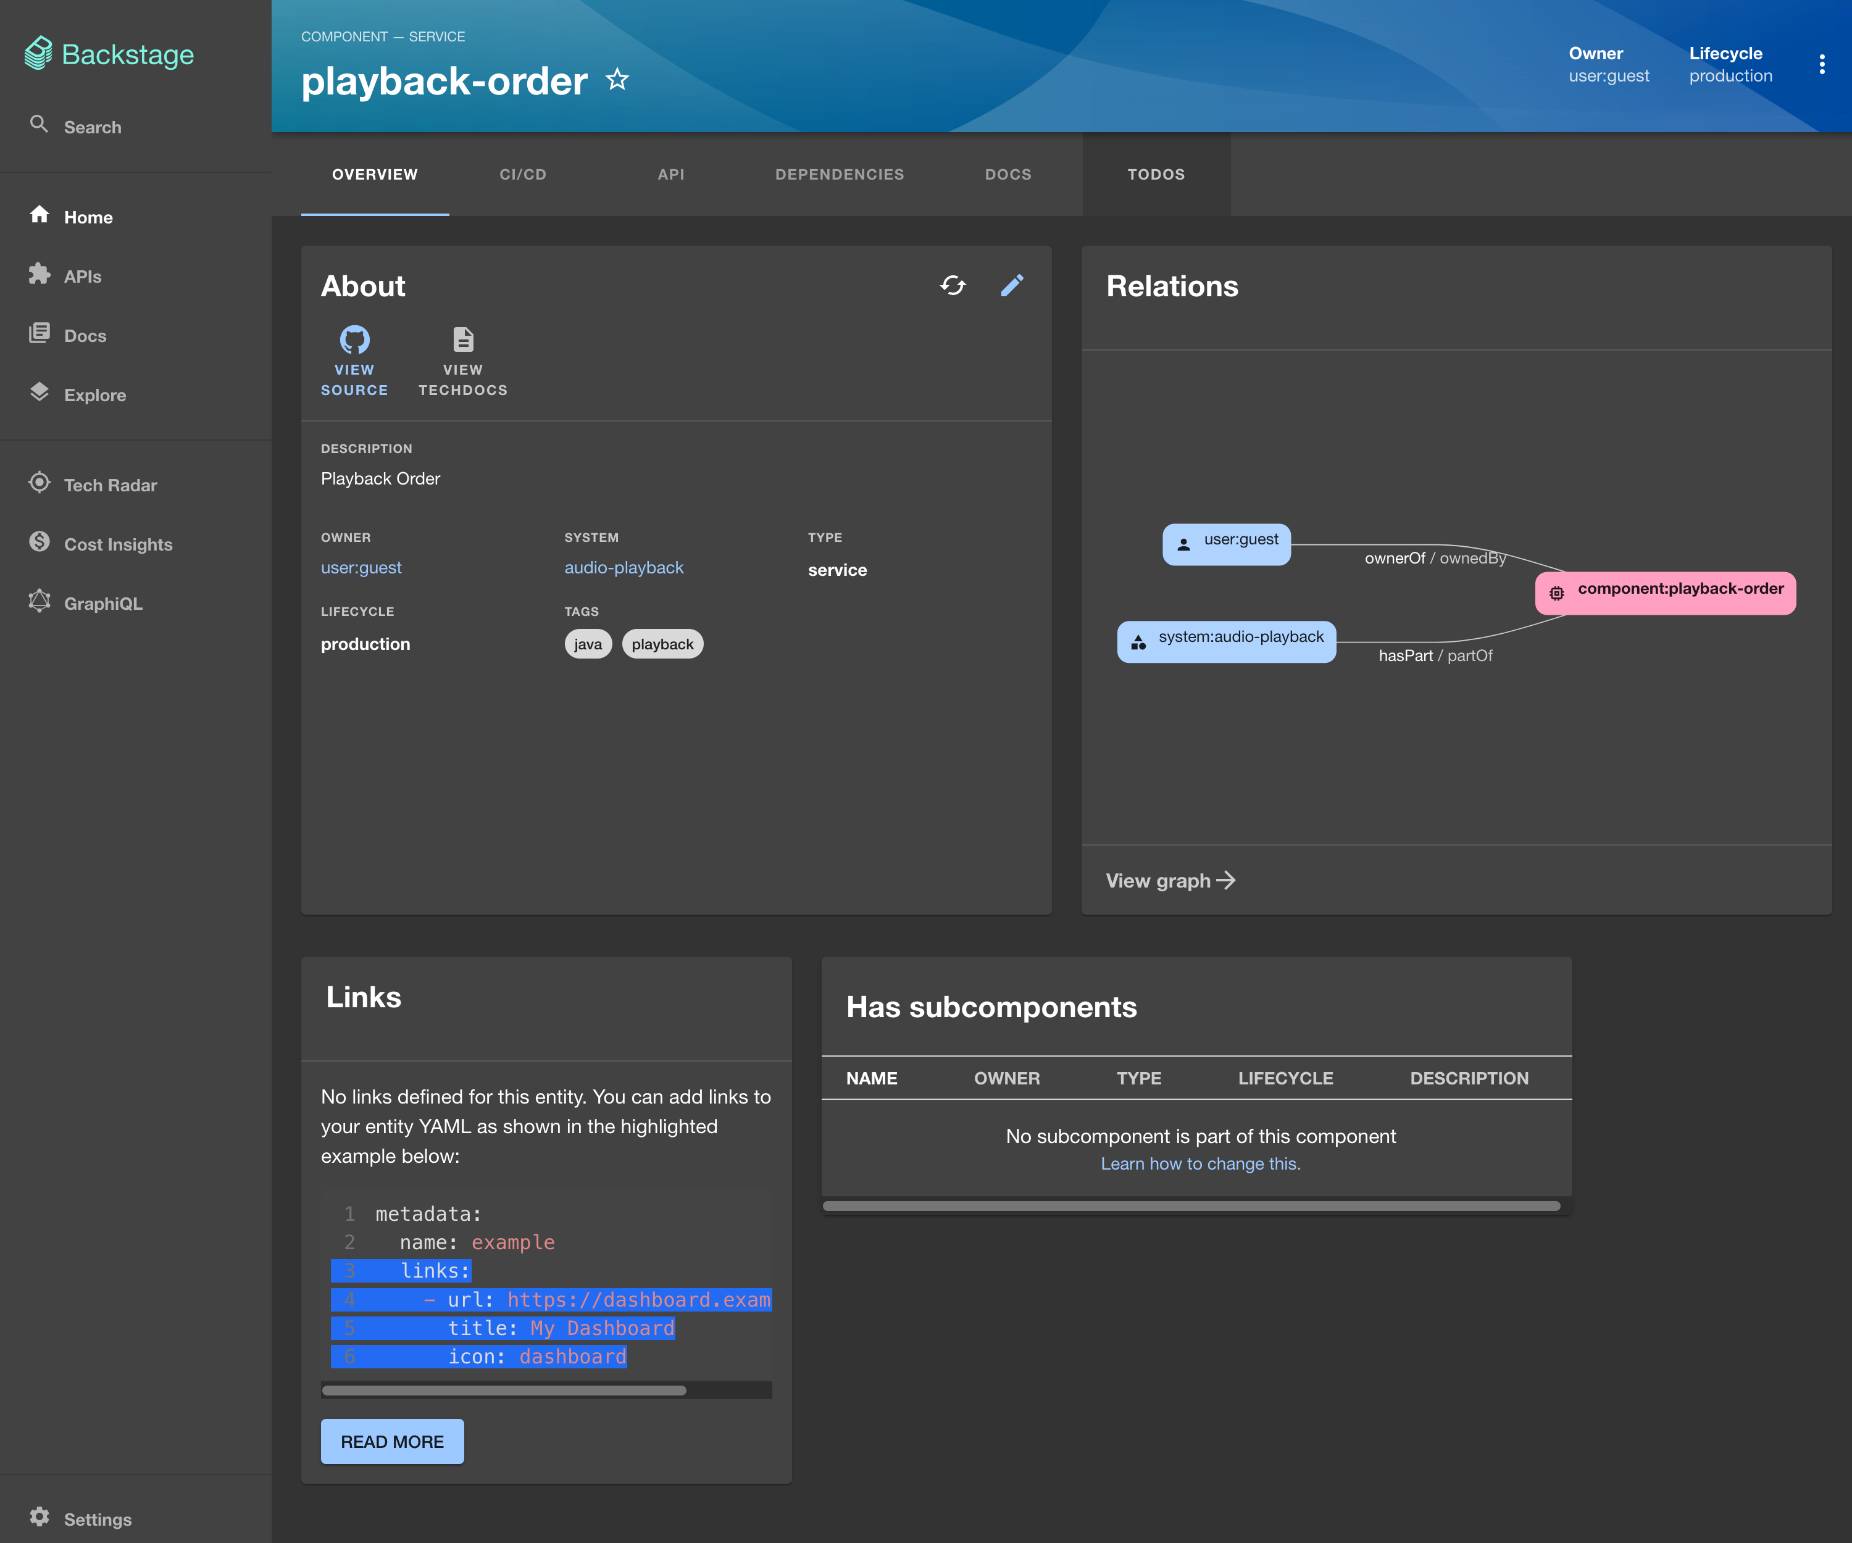Click the user:guest node person icon
The width and height of the screenshot is (1852, 1543).
coord(1183,545)
